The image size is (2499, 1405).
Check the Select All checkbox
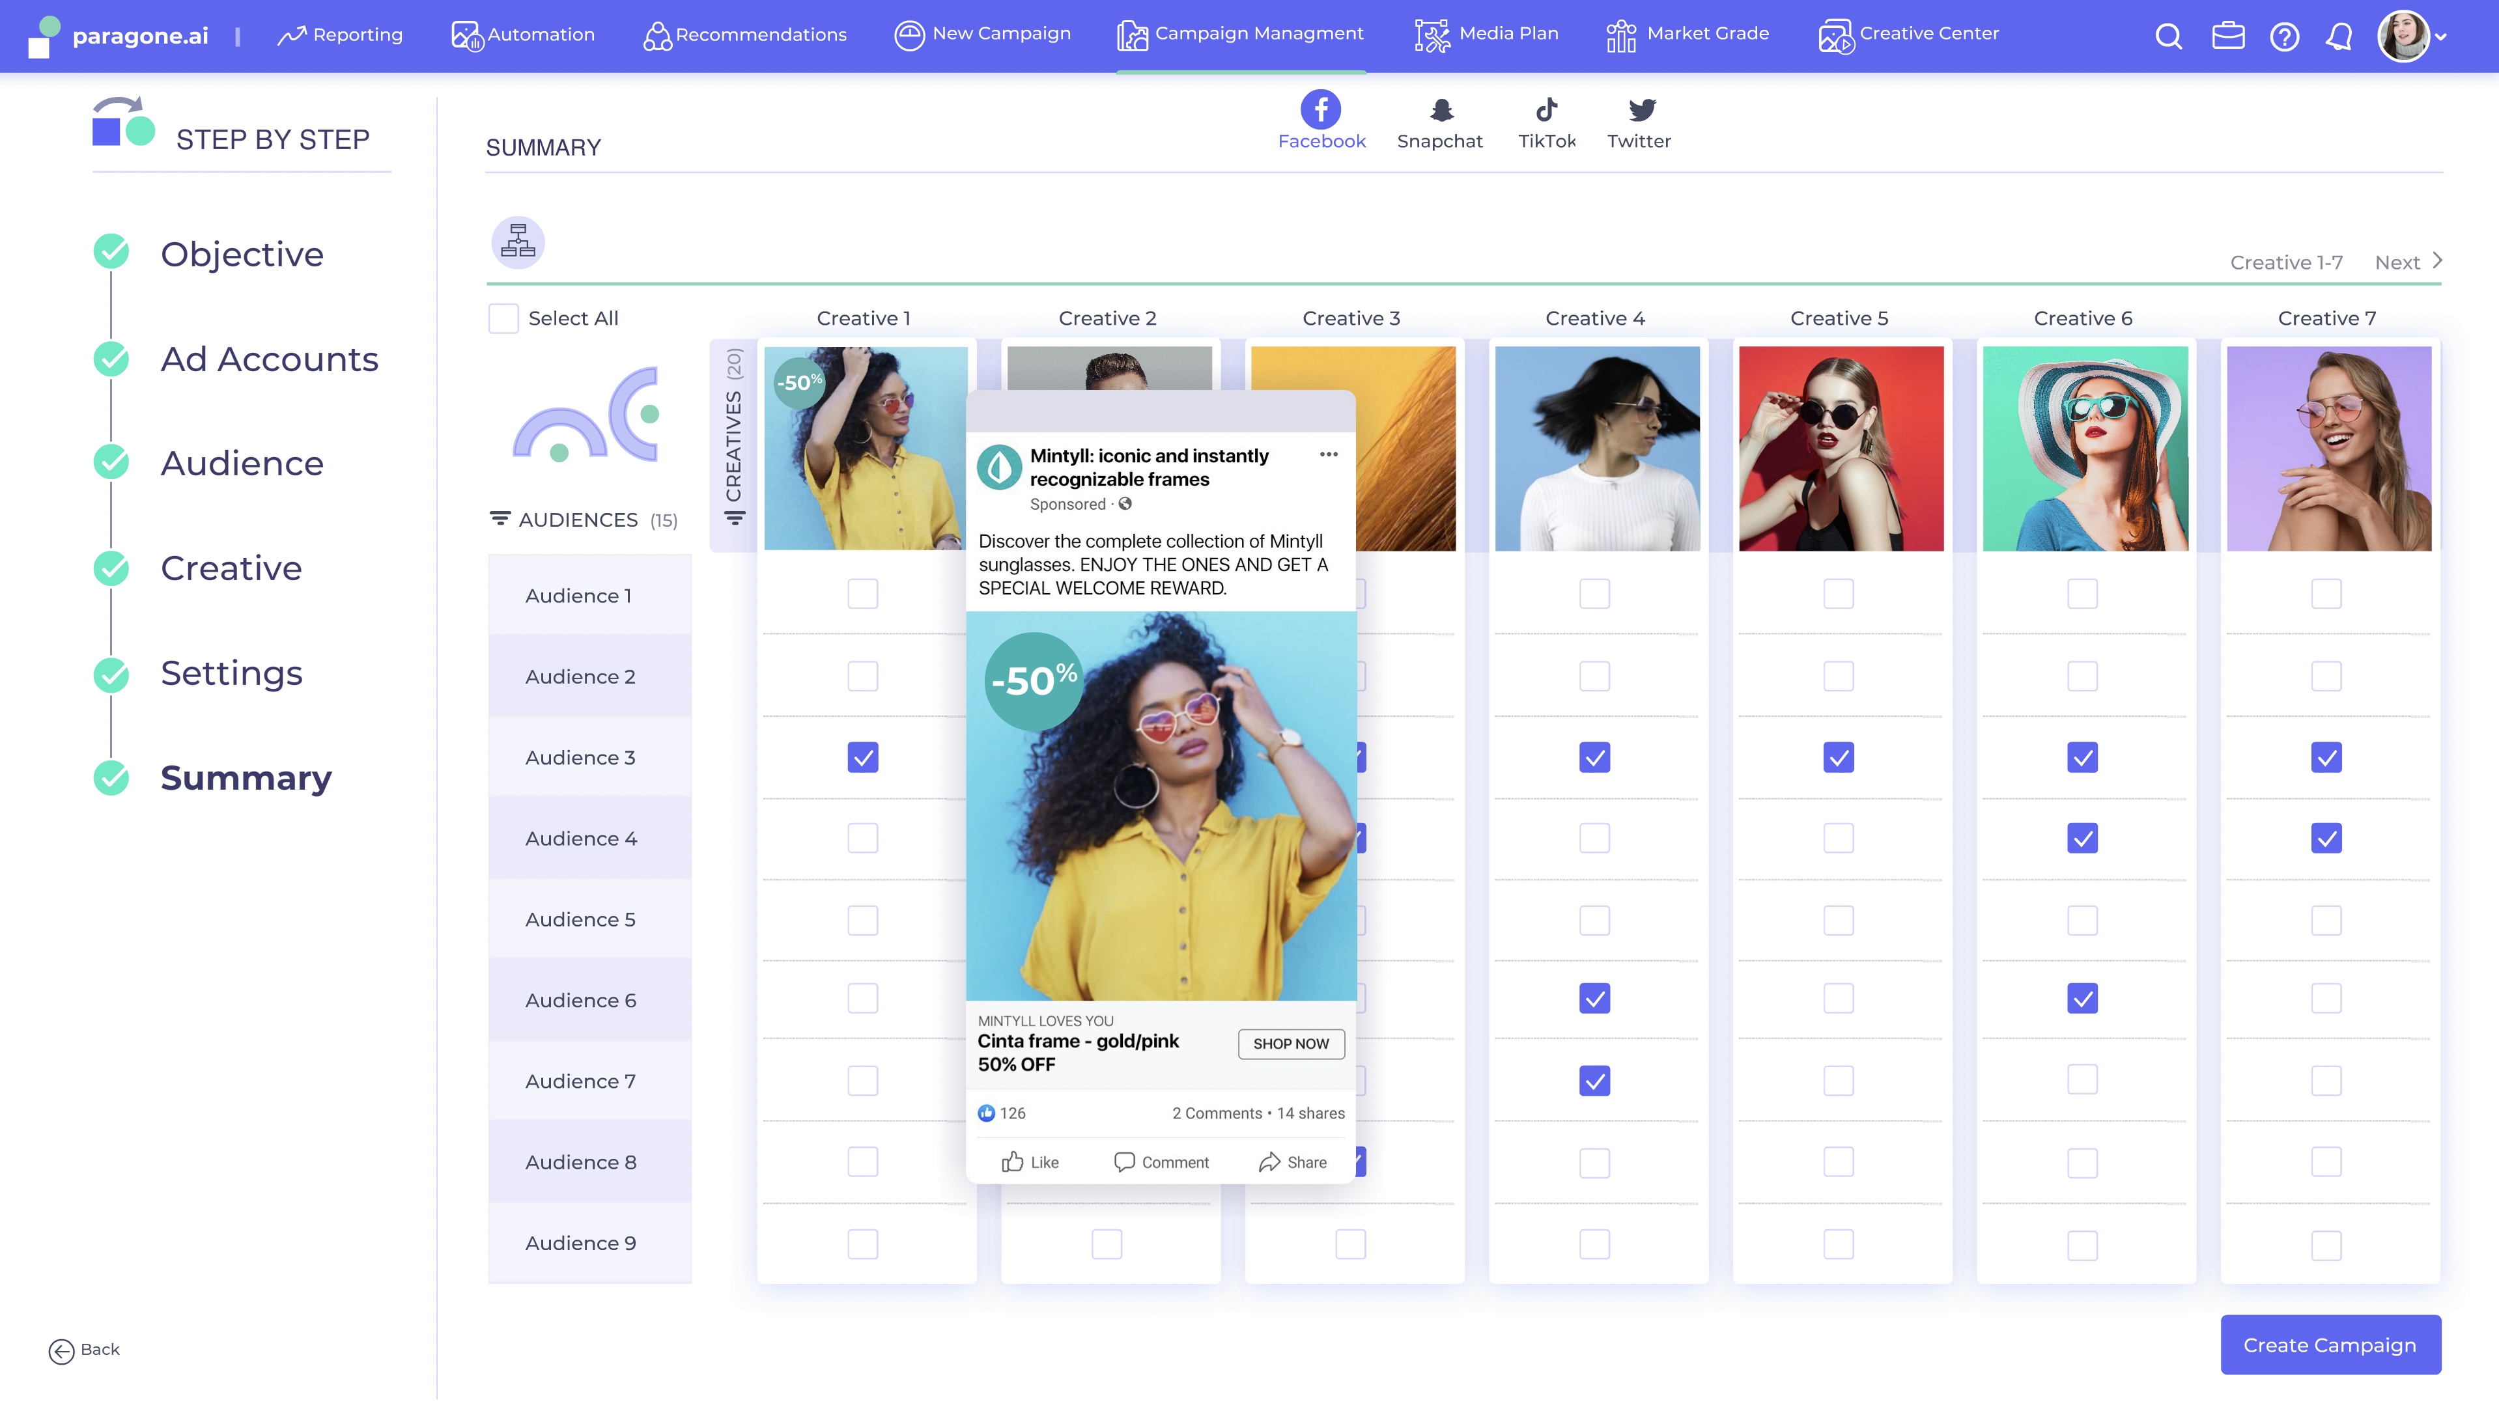503,319
